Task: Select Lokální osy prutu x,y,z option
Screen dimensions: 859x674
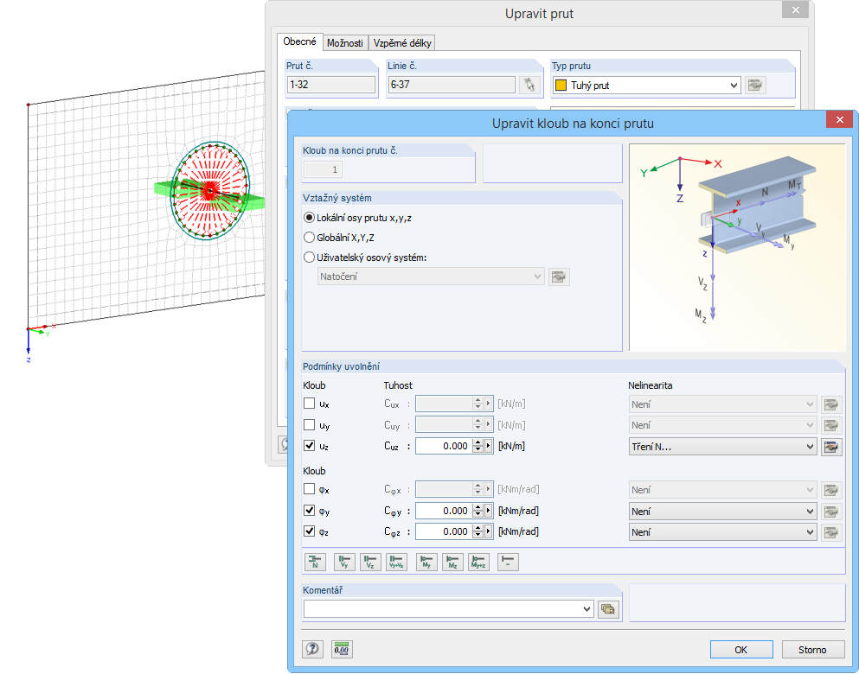Action: (x=357, y=218)
